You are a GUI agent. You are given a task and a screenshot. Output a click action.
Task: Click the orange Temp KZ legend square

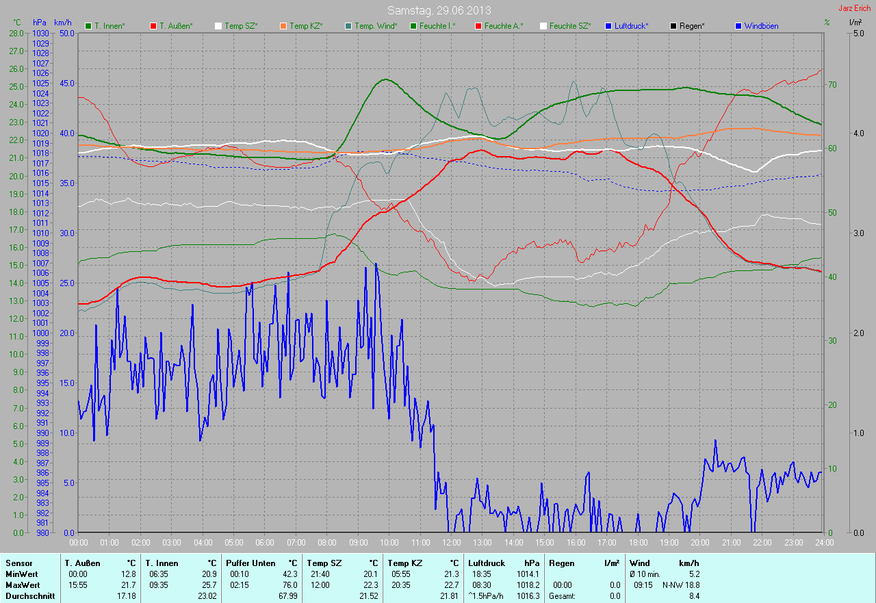coord(283,26)
